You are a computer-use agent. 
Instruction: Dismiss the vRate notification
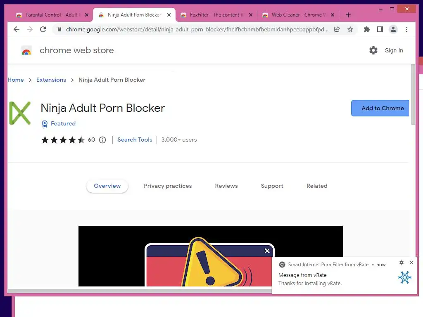point(411,263)
